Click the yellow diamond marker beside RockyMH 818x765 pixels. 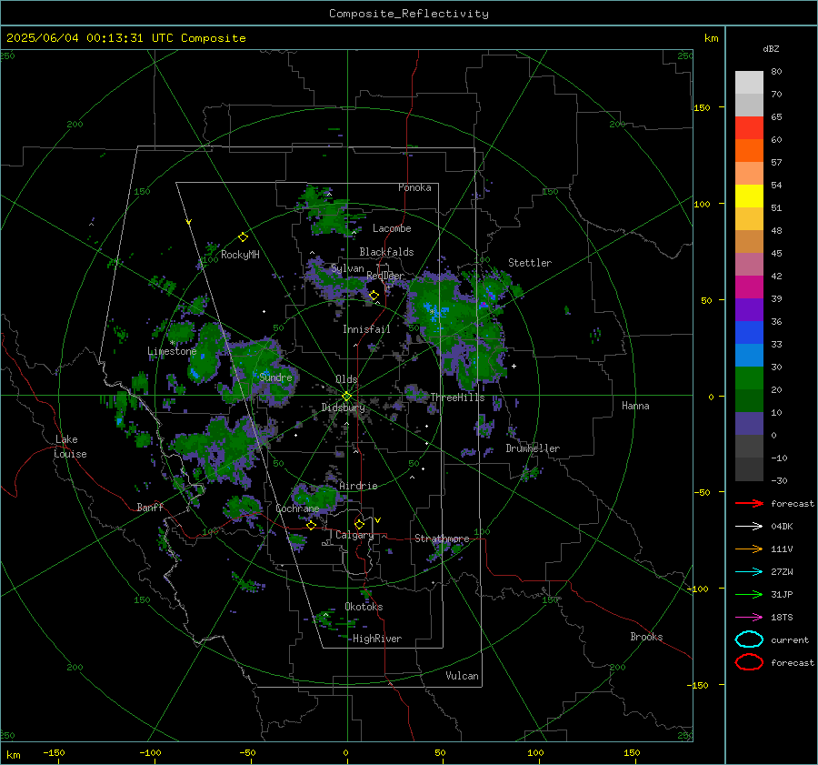coord(243,237)
